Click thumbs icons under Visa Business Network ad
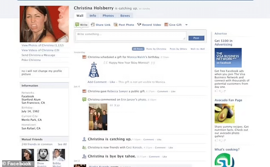This screenshot has height=167, width=270. (220, 91)
